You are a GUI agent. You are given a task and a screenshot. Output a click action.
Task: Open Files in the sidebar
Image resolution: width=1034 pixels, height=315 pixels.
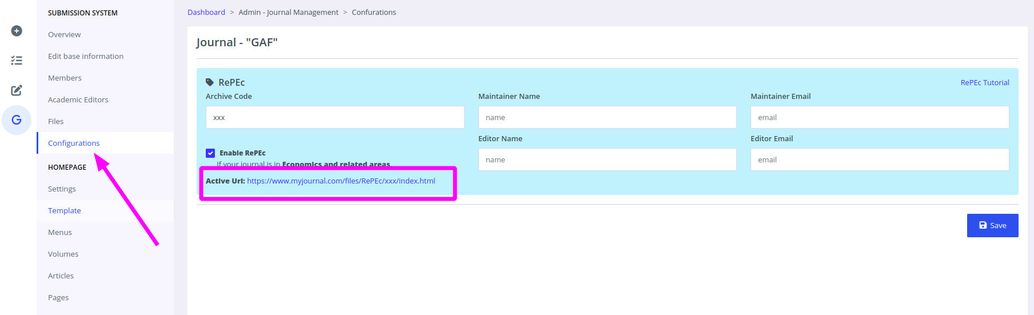55,122
